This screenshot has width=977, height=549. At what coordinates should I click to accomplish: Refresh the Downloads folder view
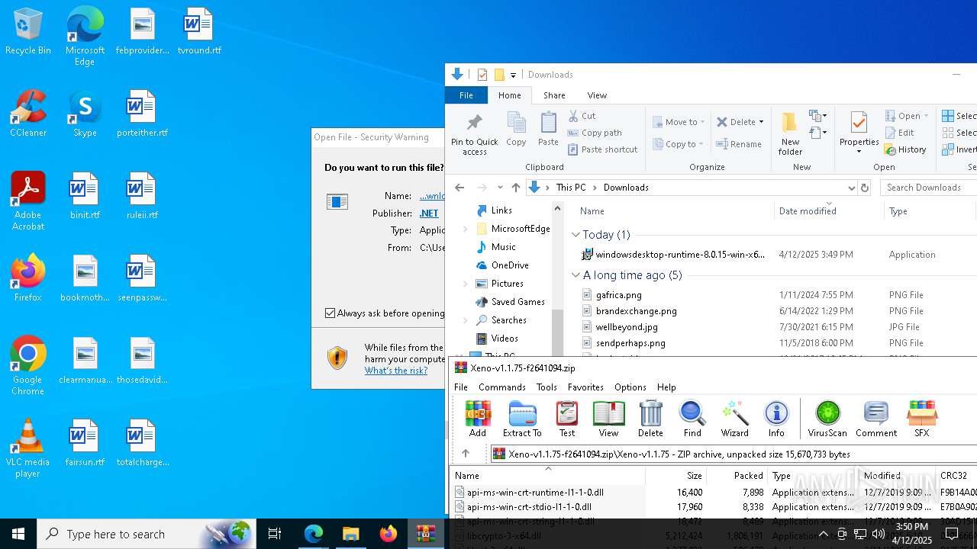865,188
